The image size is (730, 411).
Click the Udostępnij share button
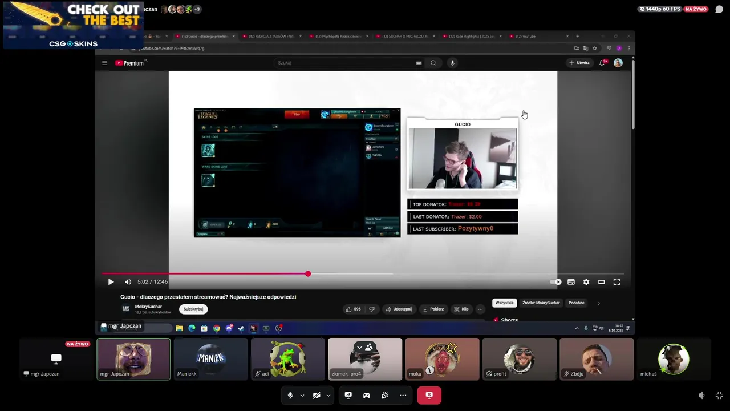pyautogui.click(x=399, y=309)
